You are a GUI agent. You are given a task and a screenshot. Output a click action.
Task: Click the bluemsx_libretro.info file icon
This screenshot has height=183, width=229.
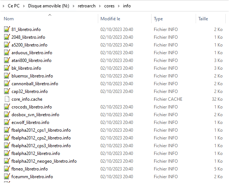(7, 76)
